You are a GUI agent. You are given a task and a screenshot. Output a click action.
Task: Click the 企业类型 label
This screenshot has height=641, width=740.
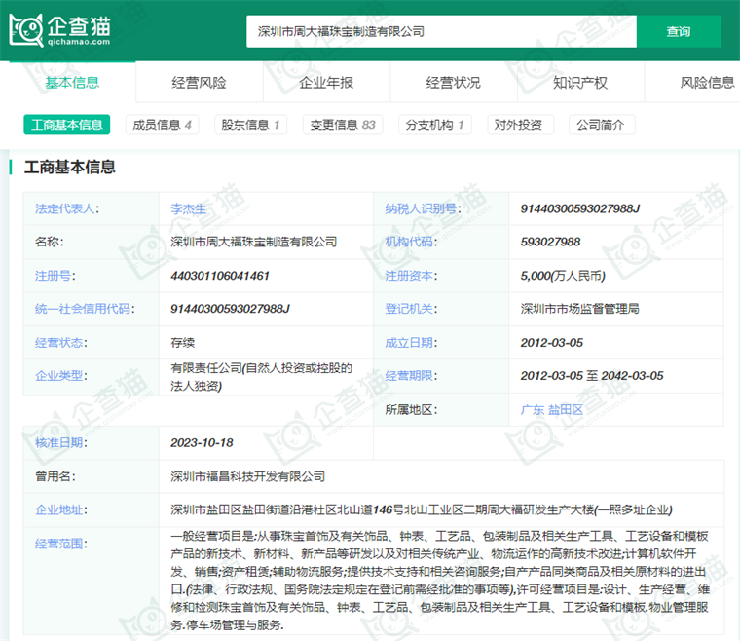[x=61, y=376]
